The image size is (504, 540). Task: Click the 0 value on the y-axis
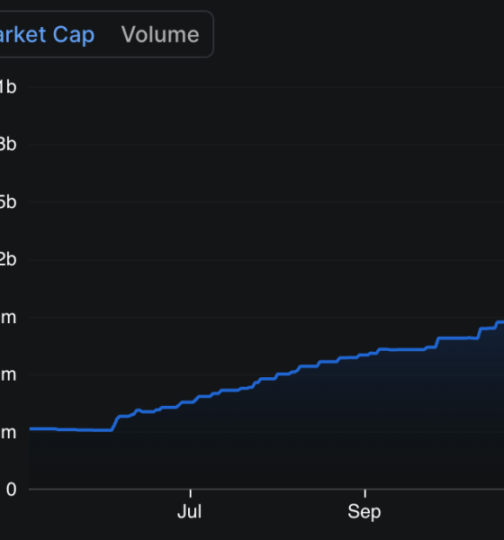tap(11, 490)
